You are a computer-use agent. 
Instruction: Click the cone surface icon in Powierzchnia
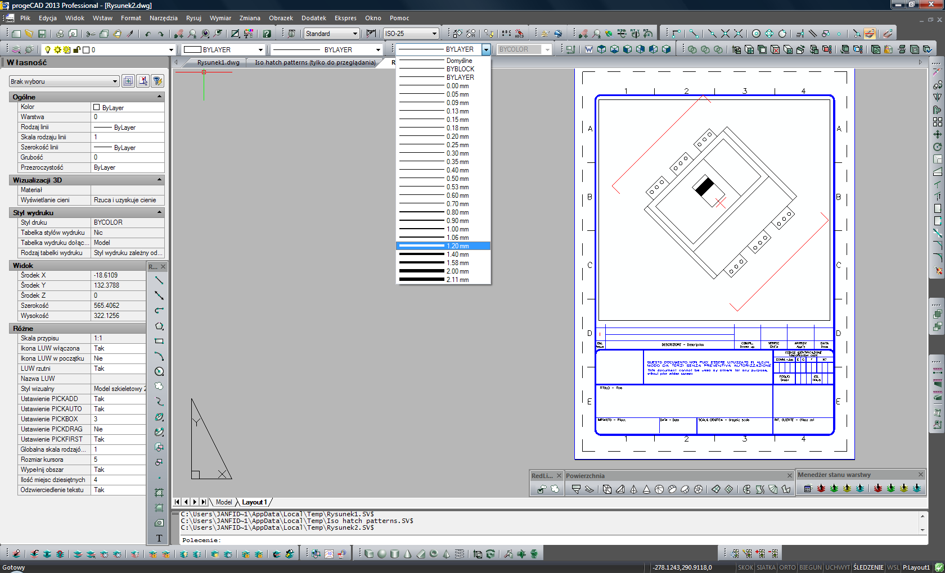[646, 489]
